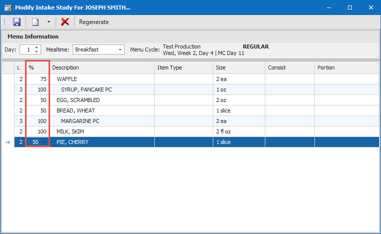Select the PIE, CHERRY description cell
The height and width of the screenshot is (234, 381).
tap(102, 142)
